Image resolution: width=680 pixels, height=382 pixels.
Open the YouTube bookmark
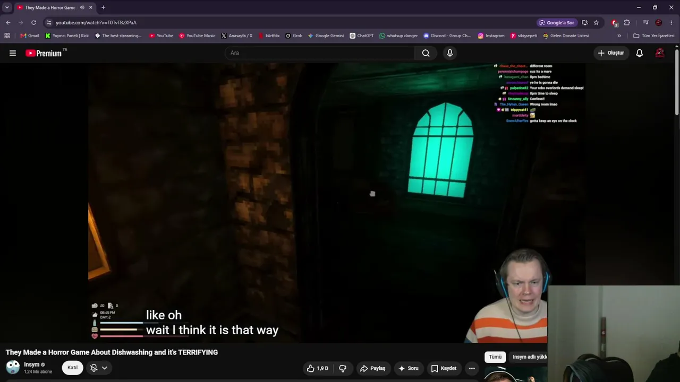[161, 36]
